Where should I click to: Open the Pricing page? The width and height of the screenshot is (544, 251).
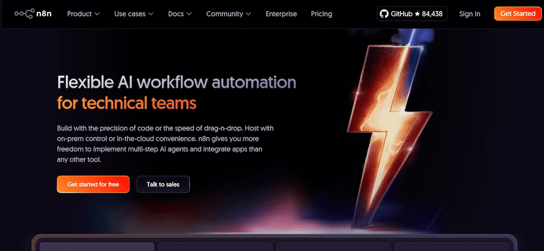pyautogui.click(x=321, y=14)
